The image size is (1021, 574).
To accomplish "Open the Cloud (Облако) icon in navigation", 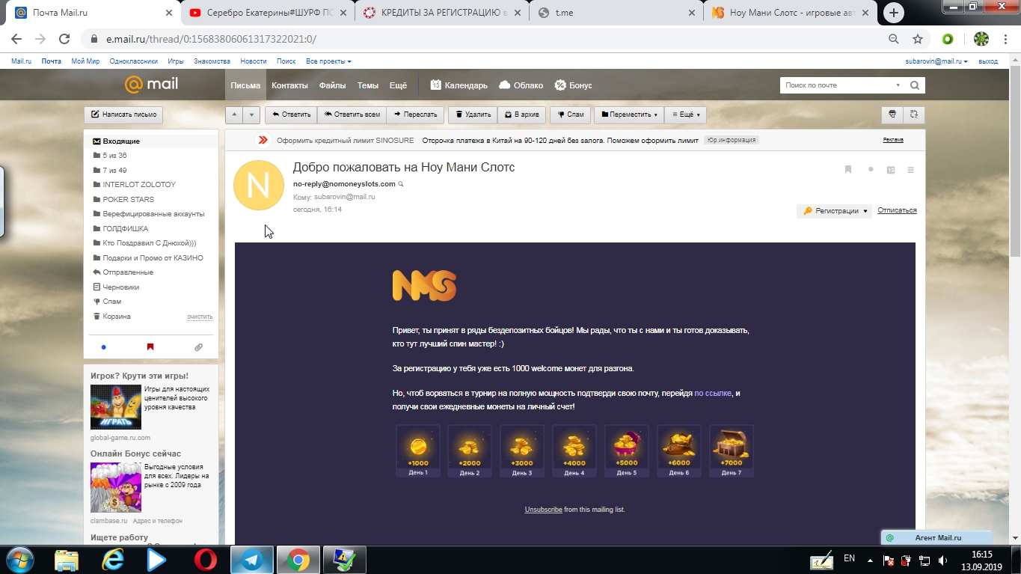I will click(505, 85).
